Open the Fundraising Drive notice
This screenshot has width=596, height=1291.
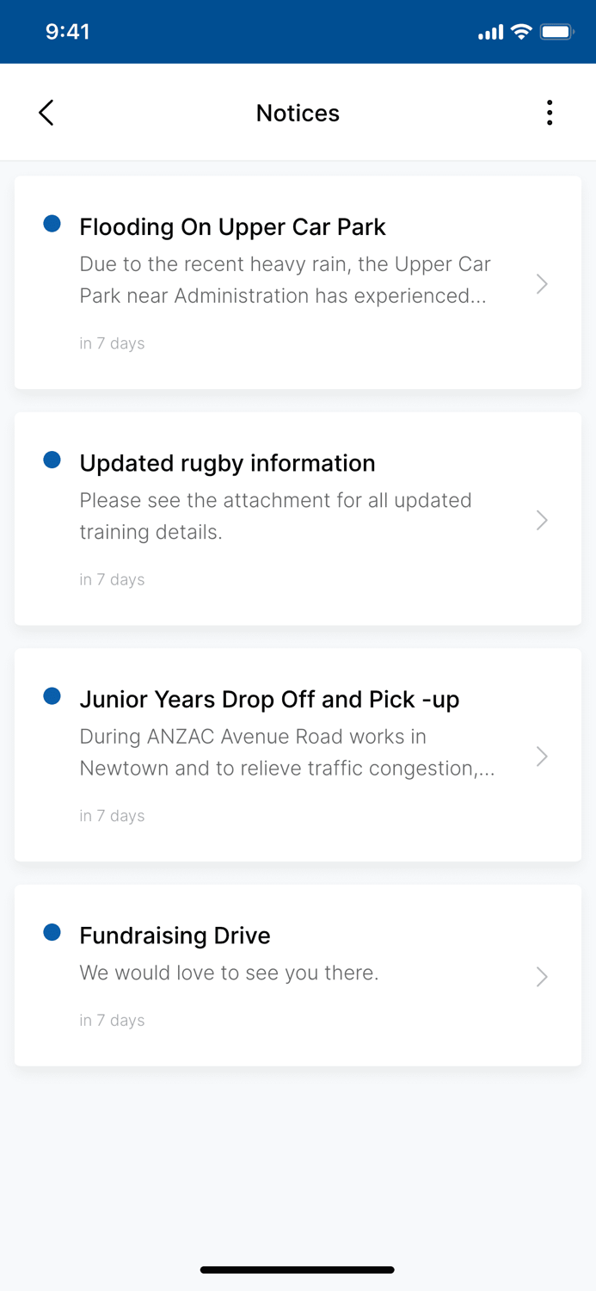click(542, 976)
